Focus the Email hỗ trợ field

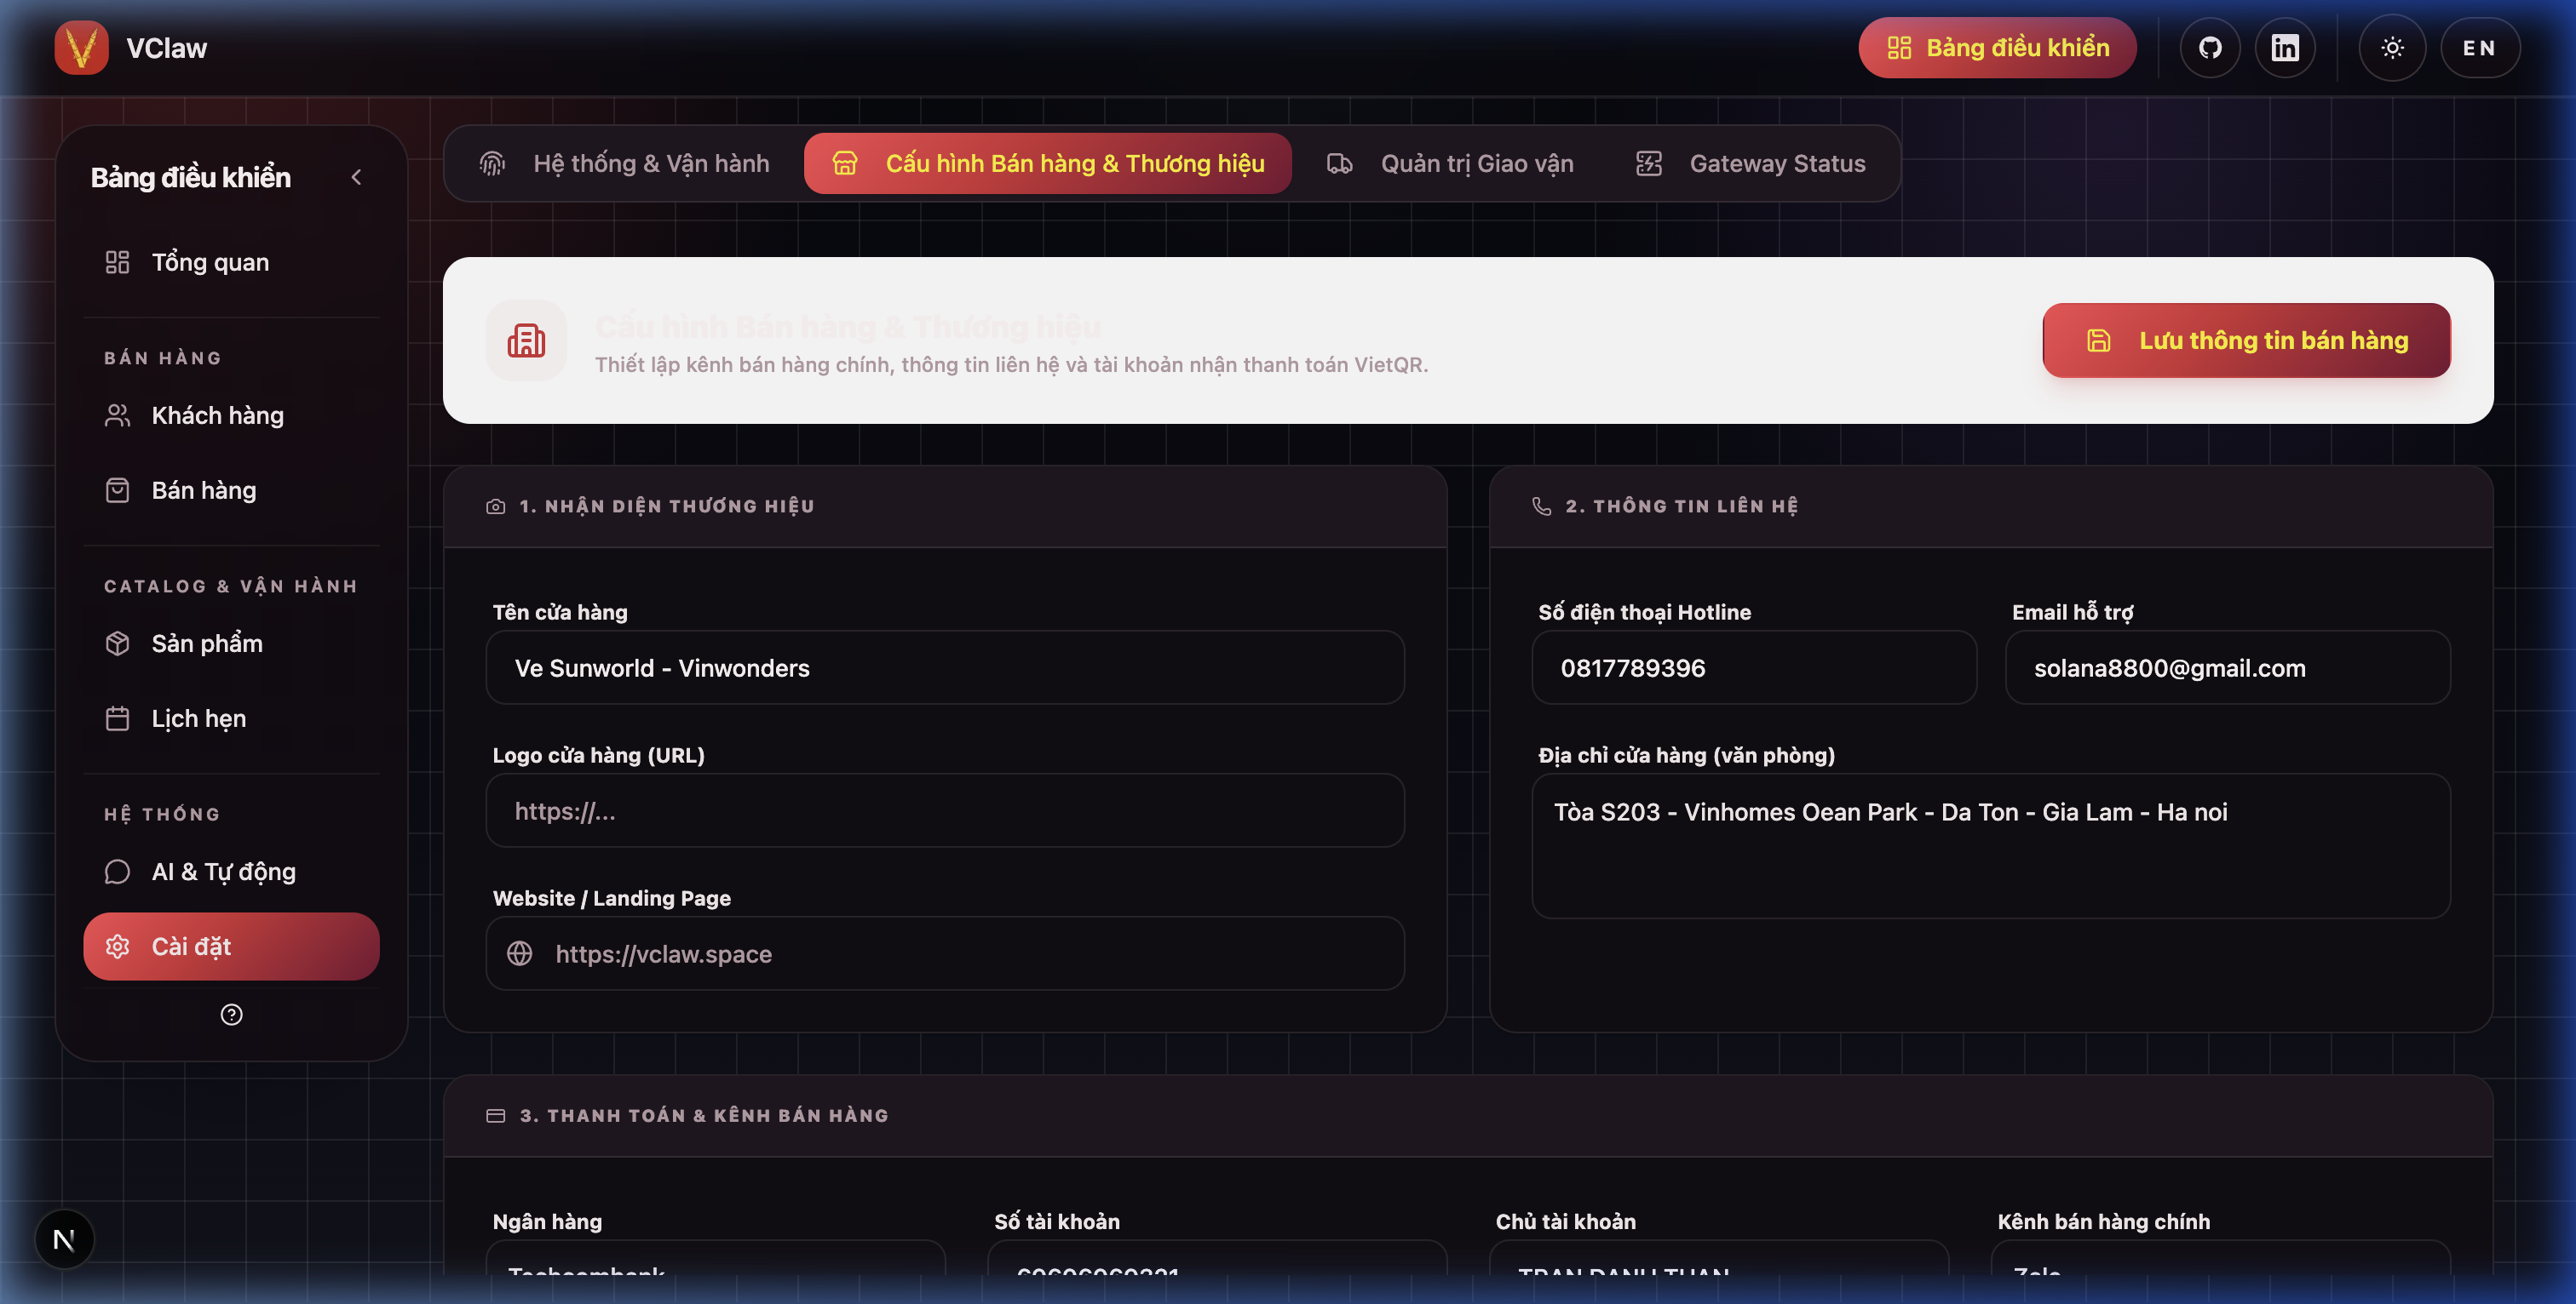[2228, 667]
